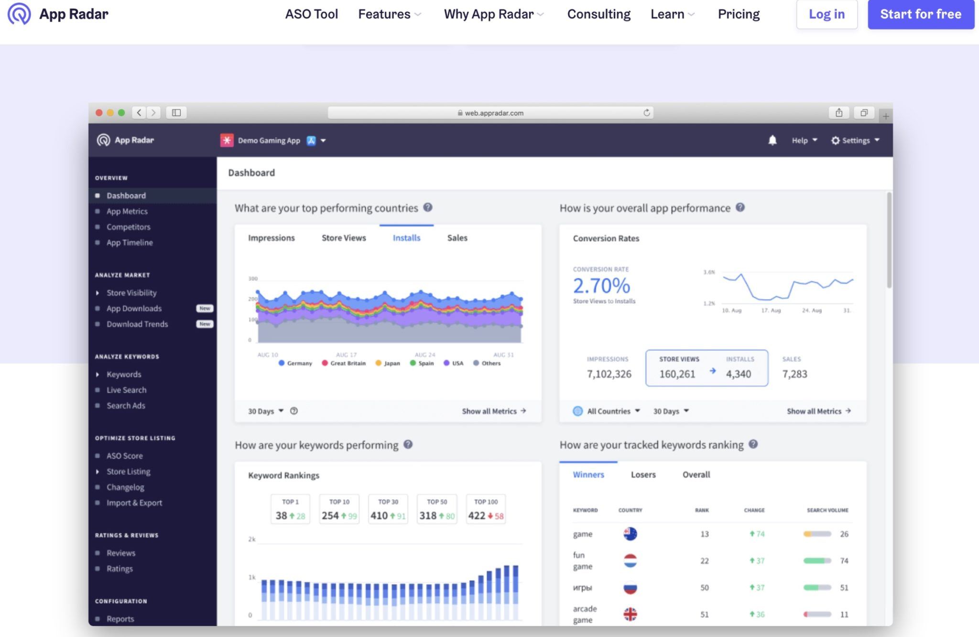Click the browser forward arrow button

click(x=153, y=113)
